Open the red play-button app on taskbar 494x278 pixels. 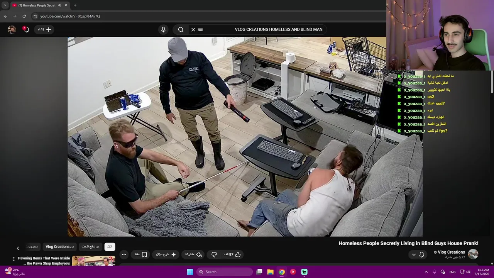point(293,272)
